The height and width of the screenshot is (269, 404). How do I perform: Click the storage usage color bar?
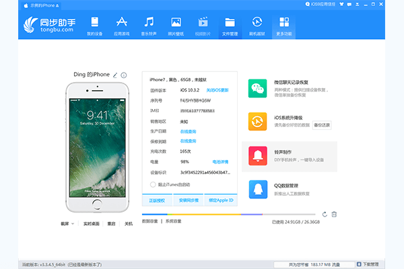pos(228,214)
